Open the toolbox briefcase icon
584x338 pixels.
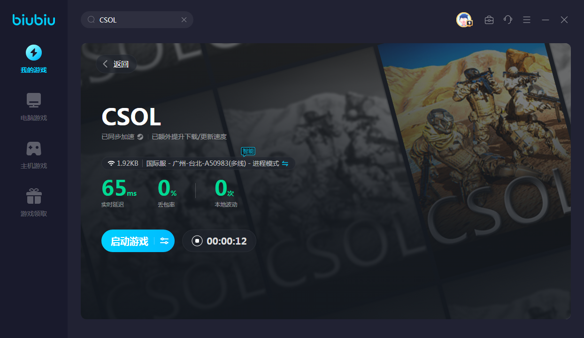pyautogui.click(x=489, y=20)
